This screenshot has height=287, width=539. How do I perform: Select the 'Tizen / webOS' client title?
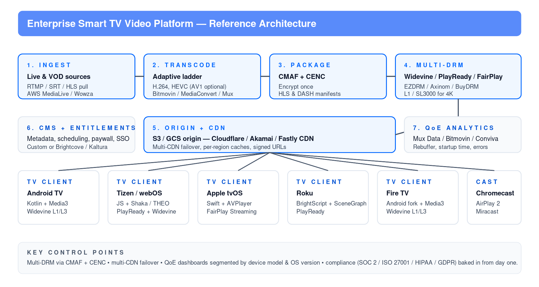click(x=139, y=193)
